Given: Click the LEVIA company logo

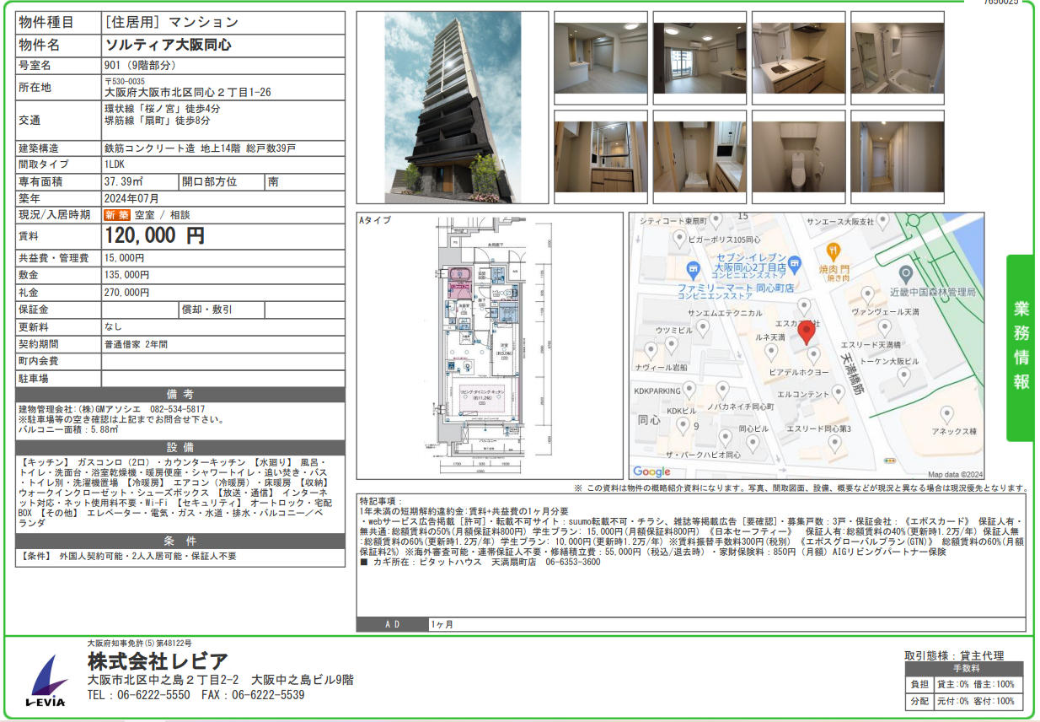Looking at the screenshot, I should [x=46, y=680].
